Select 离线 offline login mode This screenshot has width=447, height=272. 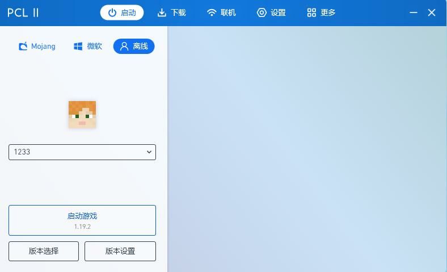[134, 46]
